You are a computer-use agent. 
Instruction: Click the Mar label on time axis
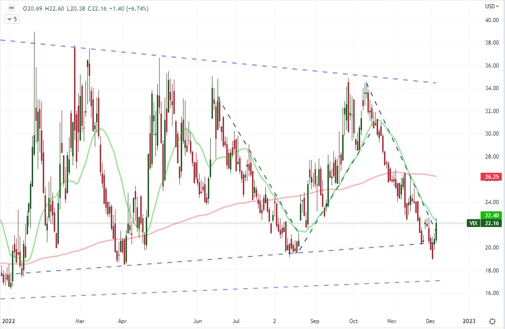(x=80, y=320)
